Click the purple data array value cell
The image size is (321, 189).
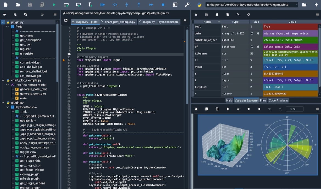(x=290, y=33)
